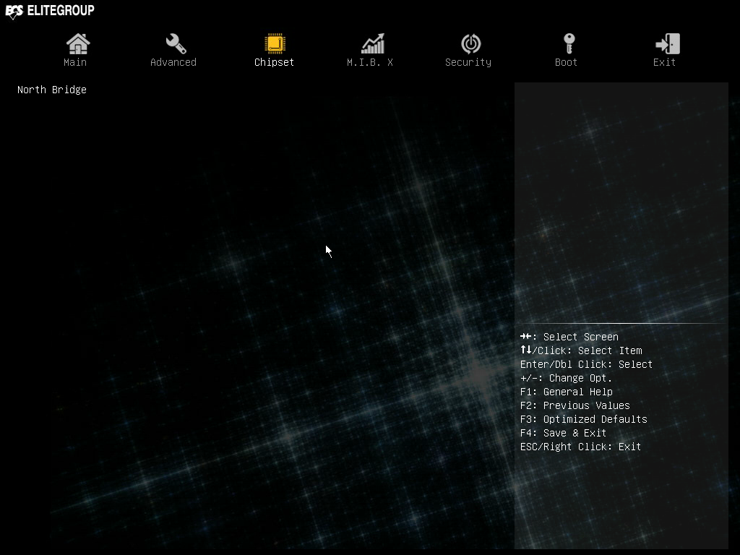The height and width of the screenshot is (555, 740).
Task: Open the Exit tab label
Action: coord(665,62)
